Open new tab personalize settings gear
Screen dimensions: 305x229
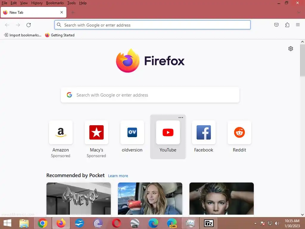point(291,49)
